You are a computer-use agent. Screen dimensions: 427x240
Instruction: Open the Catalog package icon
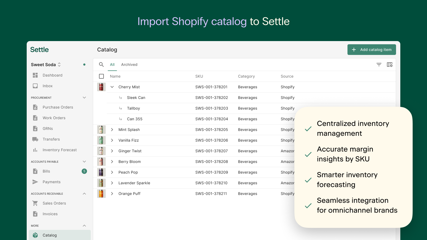[35, 235]
